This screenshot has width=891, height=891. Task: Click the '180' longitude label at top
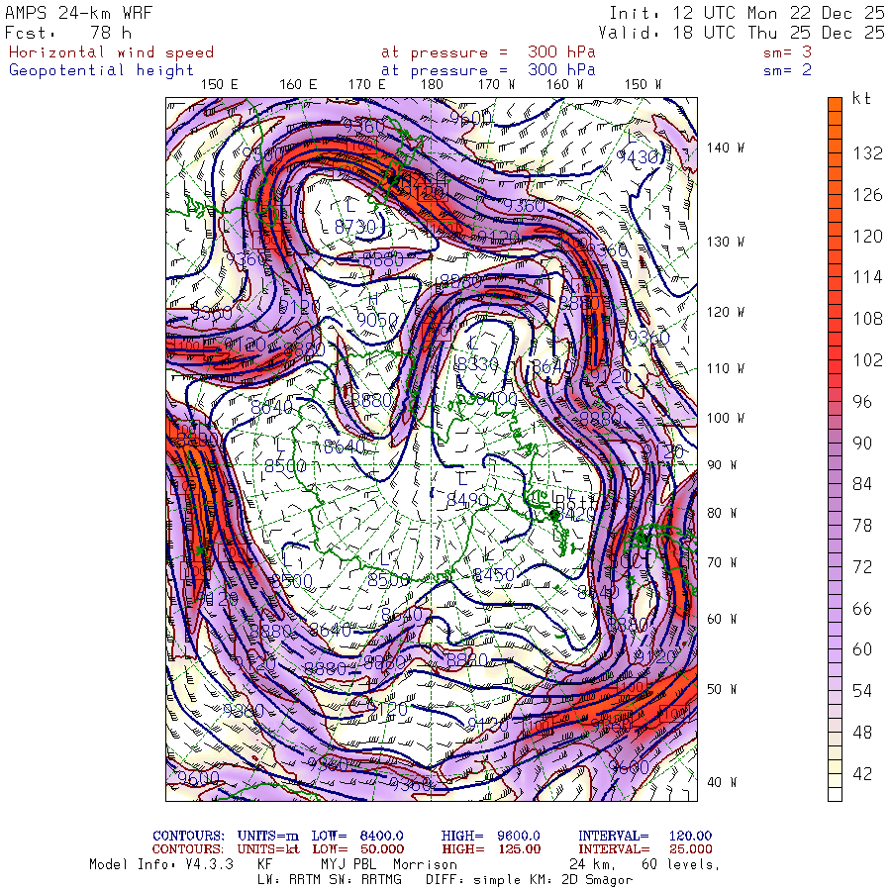click(432, 85)
